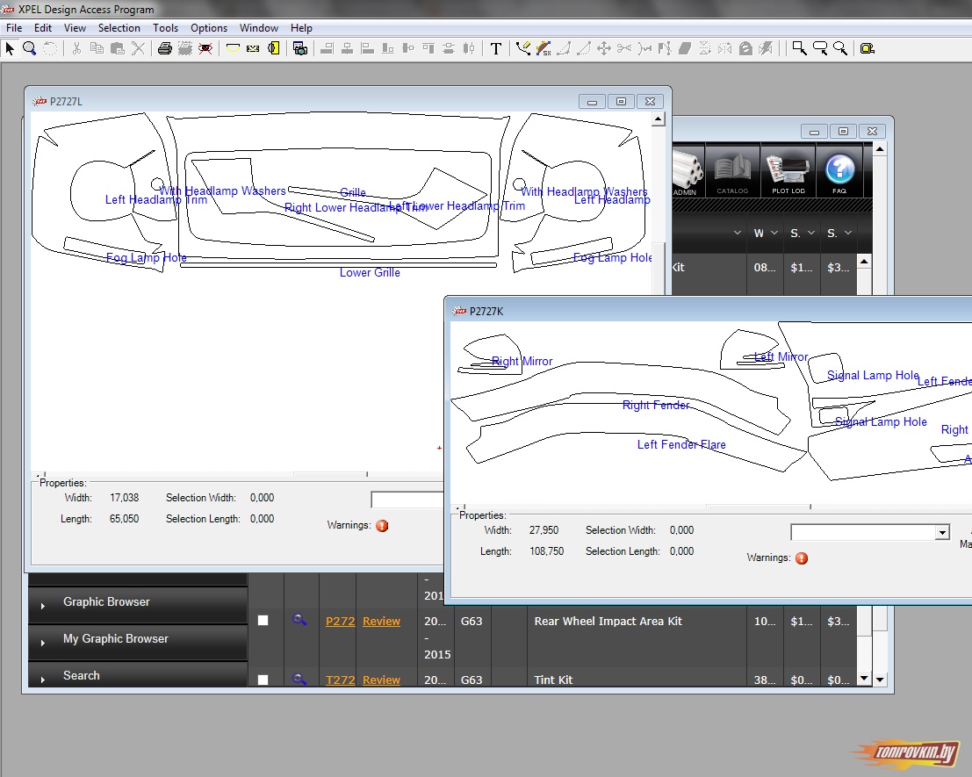The image size is (972, 777).
Task: Open the Tools menu
Action: (x=166, y=28)
